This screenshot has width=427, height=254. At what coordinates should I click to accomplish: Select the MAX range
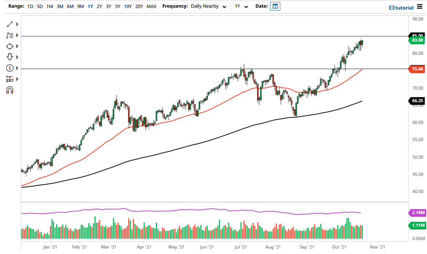point(151,6)
